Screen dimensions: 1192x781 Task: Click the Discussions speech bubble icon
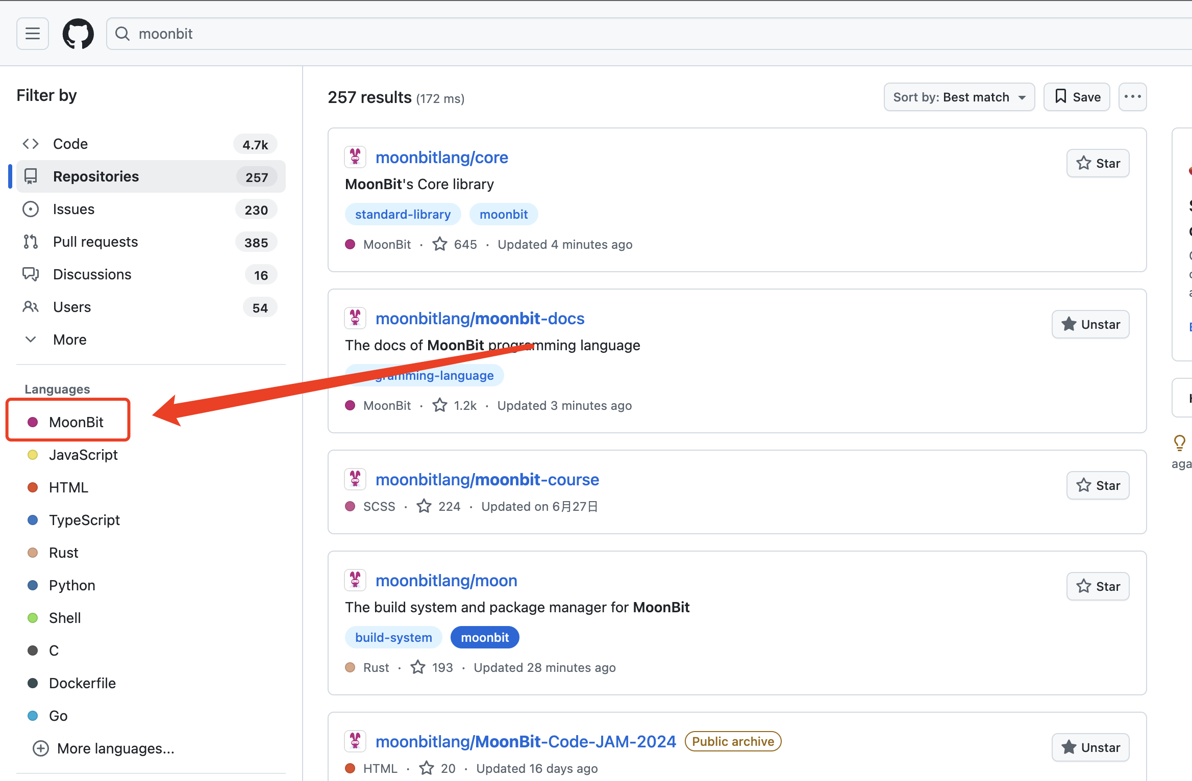pyautogui.click(x=31, y=274)
